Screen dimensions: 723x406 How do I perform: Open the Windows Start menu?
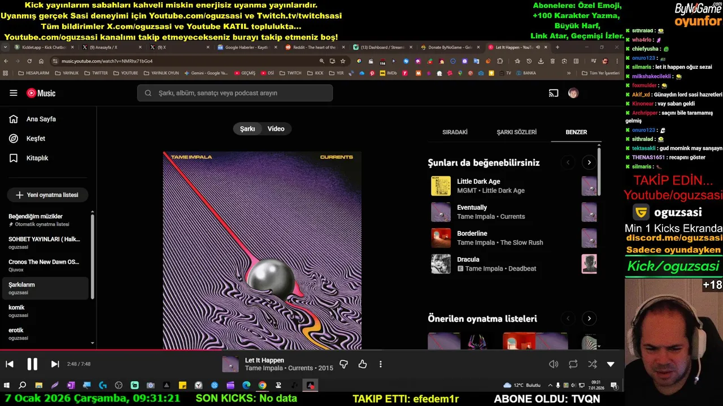(x=6, y=385)
